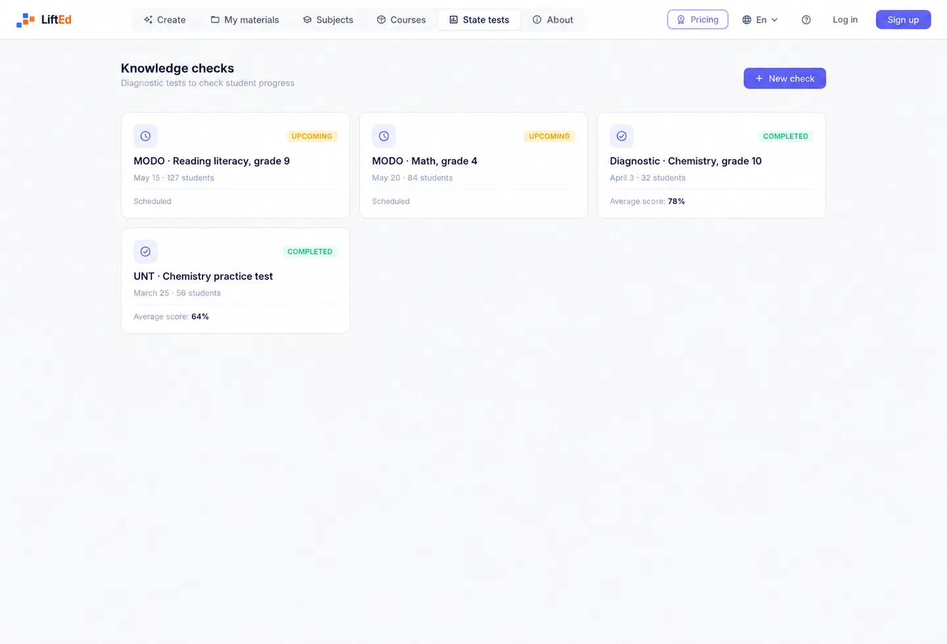Click the folder icon beside My materials
Screen dimensions: 947x644
[215, 20]
